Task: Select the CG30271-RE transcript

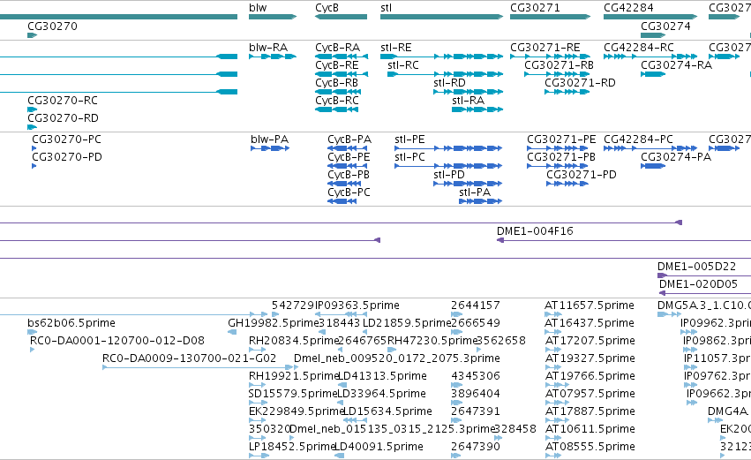Action: coord(551,57)
